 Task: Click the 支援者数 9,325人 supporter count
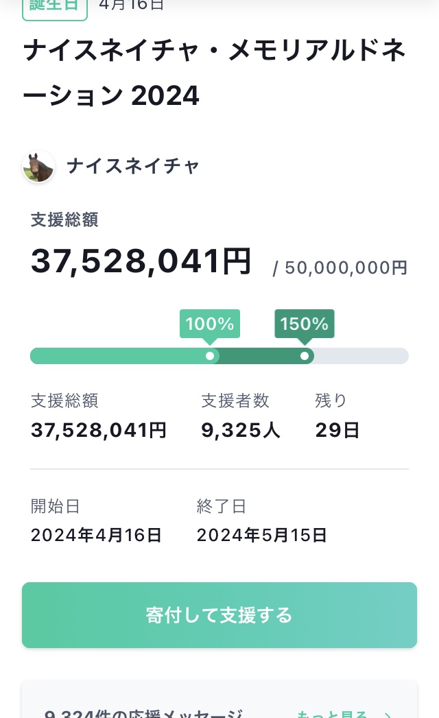click(x=240, y=430)
